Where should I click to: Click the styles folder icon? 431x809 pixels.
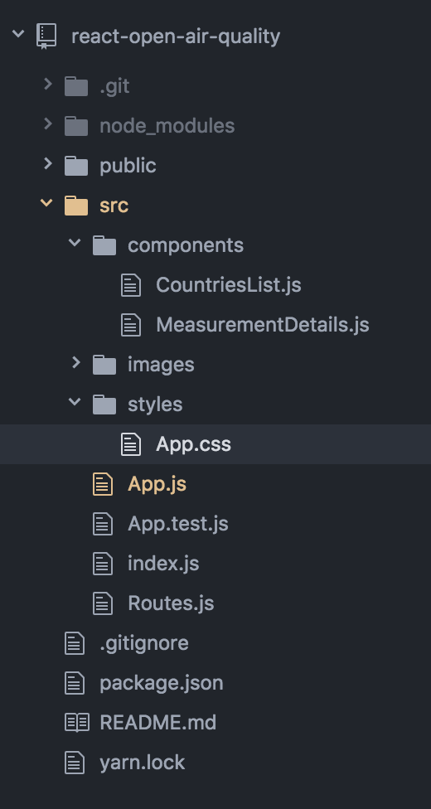(x=104, y=404)
